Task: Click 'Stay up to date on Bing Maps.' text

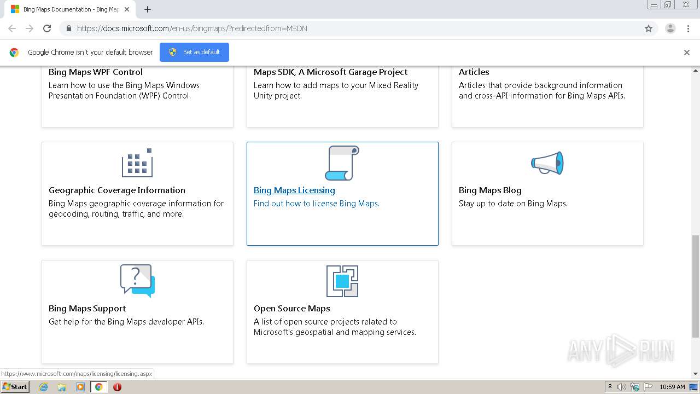Action: (x=513, y=204)
